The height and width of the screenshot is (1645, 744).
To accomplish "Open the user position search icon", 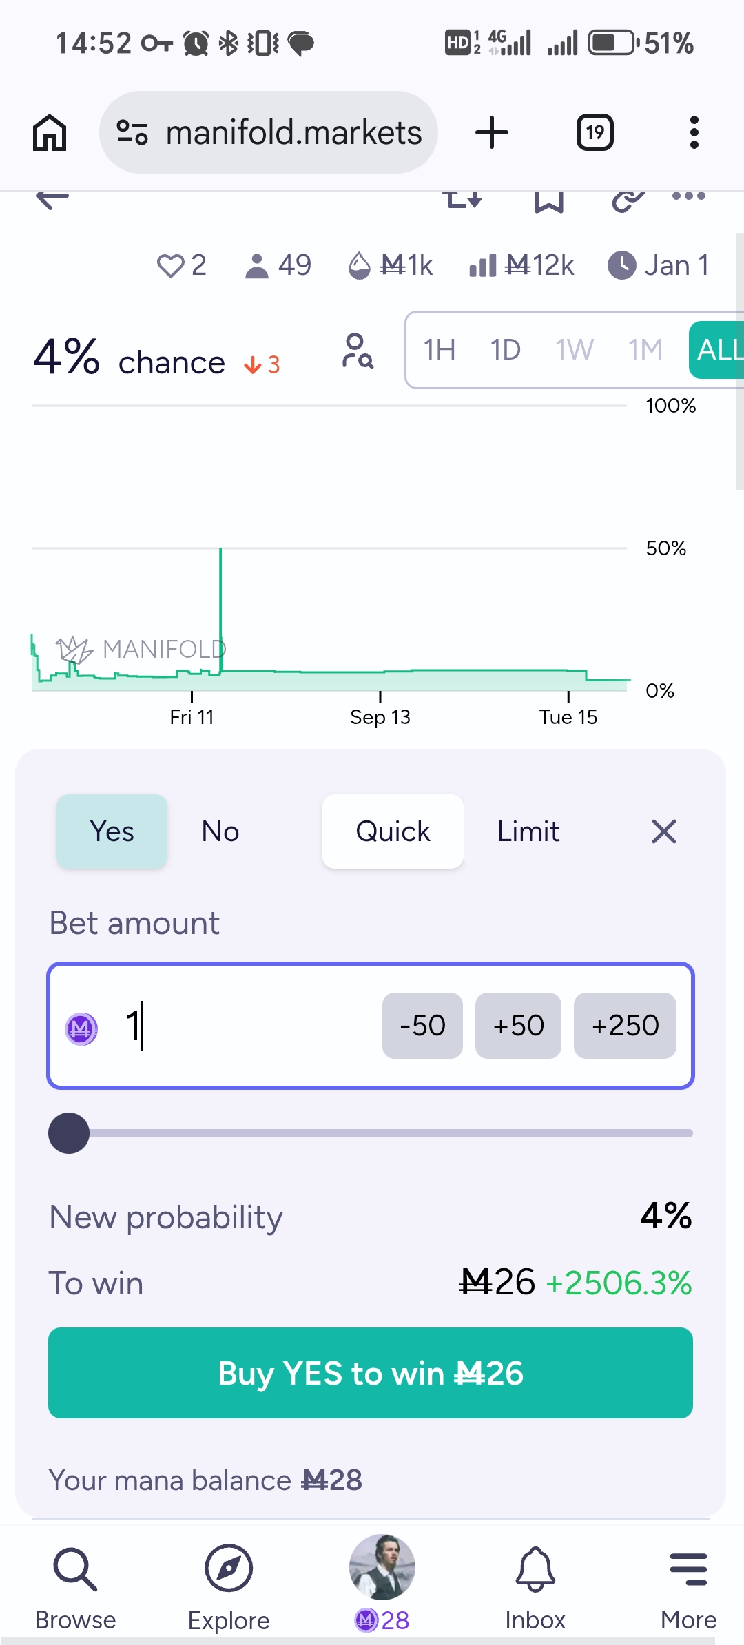I will pyautogui.click(x=358, y=351).
